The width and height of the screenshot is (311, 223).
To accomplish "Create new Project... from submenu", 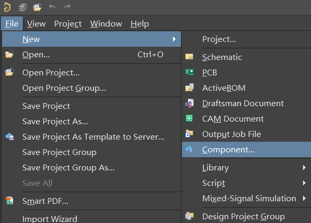I will [x=247, y=39].
